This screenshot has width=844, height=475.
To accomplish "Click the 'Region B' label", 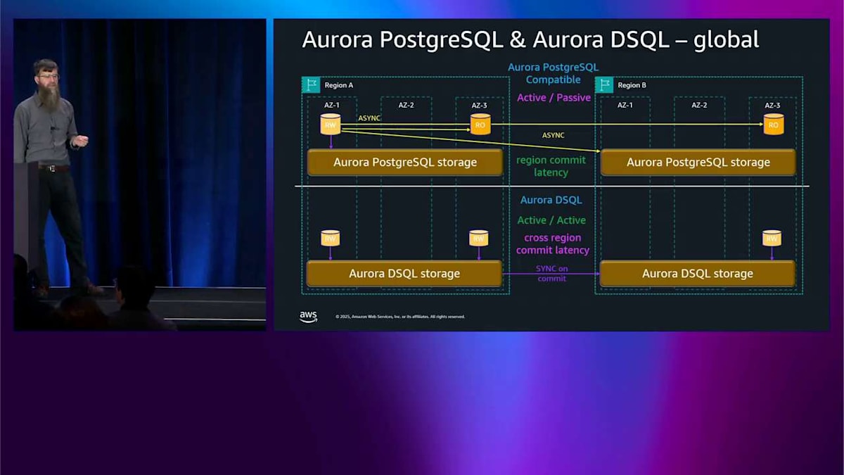I will [632, 85].
